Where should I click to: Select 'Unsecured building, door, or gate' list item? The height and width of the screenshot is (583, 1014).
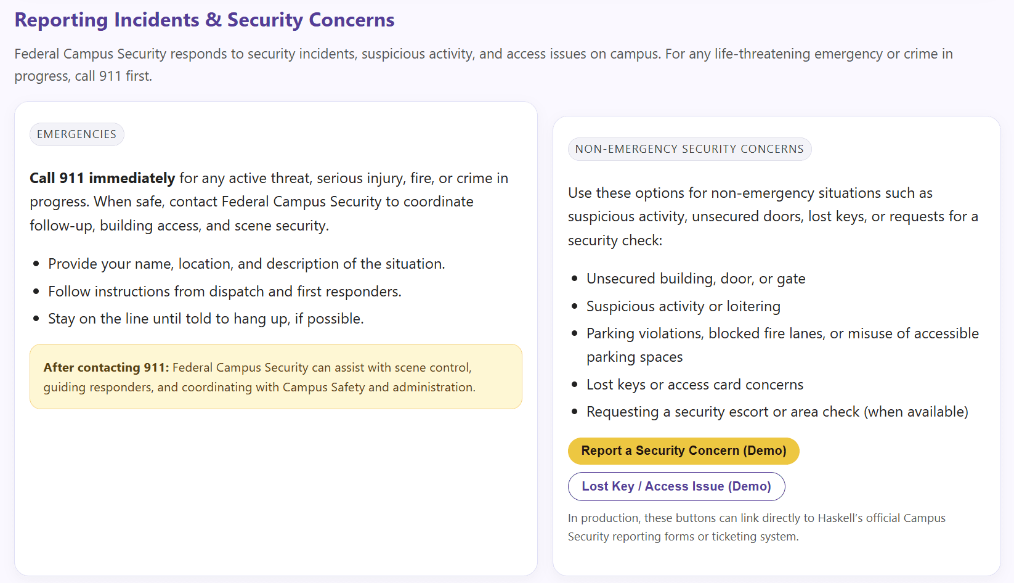pos(696,279)
